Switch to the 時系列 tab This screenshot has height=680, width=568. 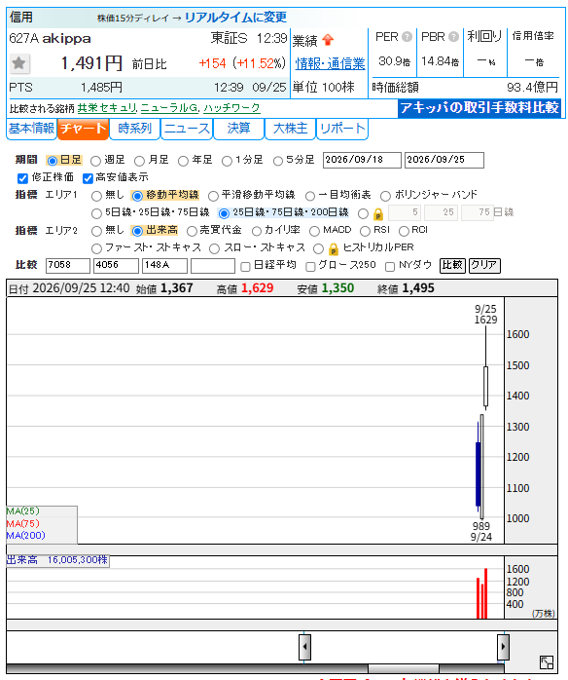coord(134,129)
